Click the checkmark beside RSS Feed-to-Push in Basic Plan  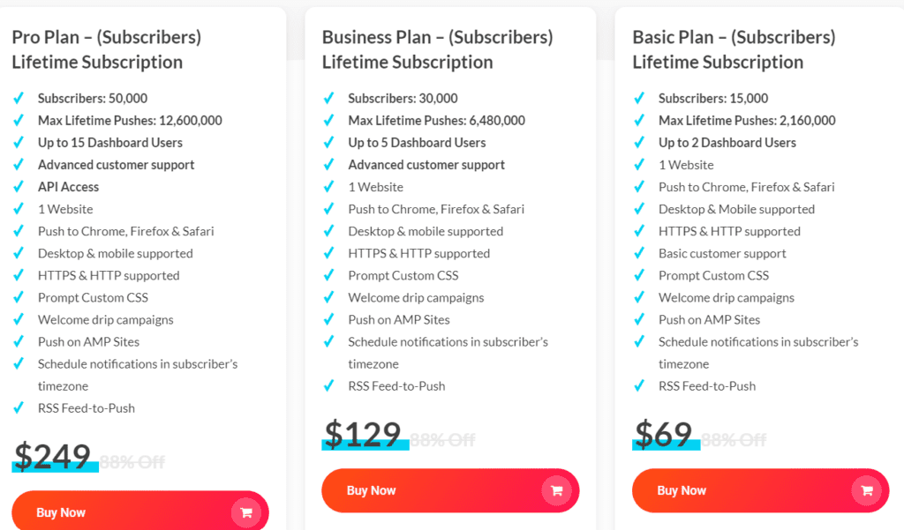click(x=639, y=385)
